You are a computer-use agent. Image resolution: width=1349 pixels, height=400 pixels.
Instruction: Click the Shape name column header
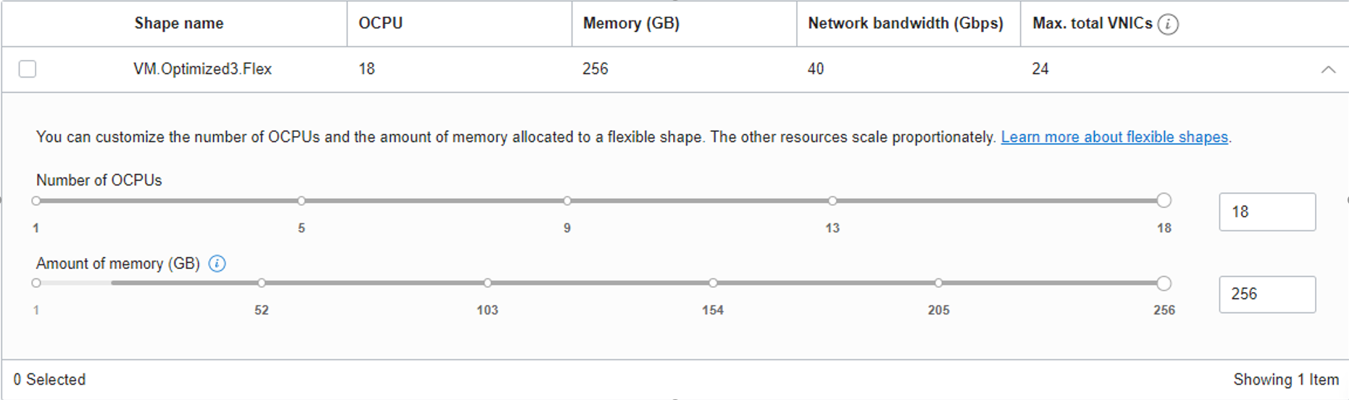(179, 23)
